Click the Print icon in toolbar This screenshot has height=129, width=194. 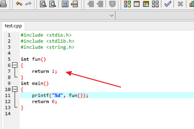click(x=3, y=4)
